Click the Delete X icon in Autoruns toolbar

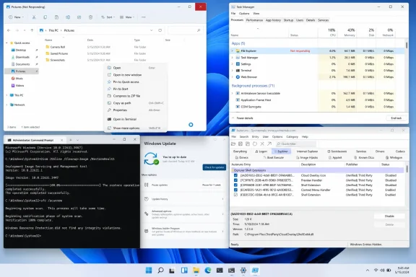tap(262, 144)
